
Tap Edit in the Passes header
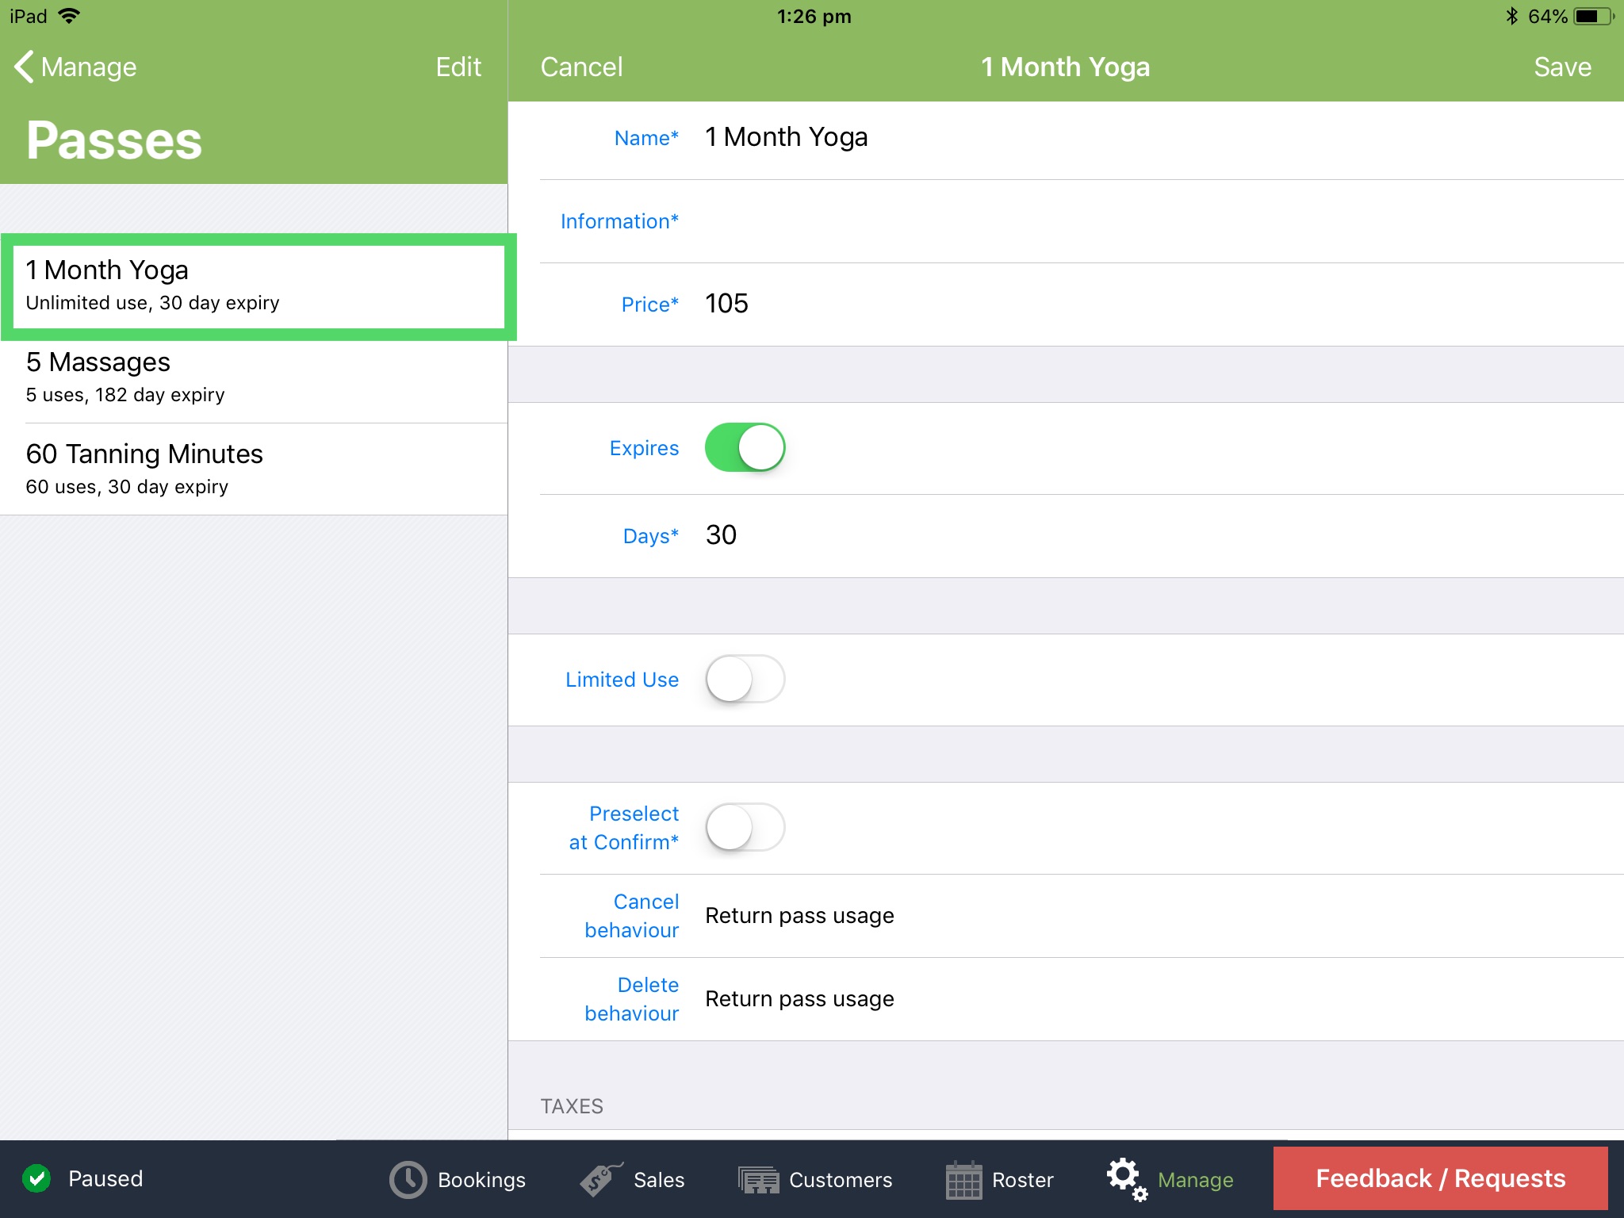pos(458,67)
